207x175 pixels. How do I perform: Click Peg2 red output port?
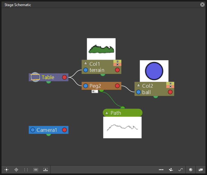point(117,86)
